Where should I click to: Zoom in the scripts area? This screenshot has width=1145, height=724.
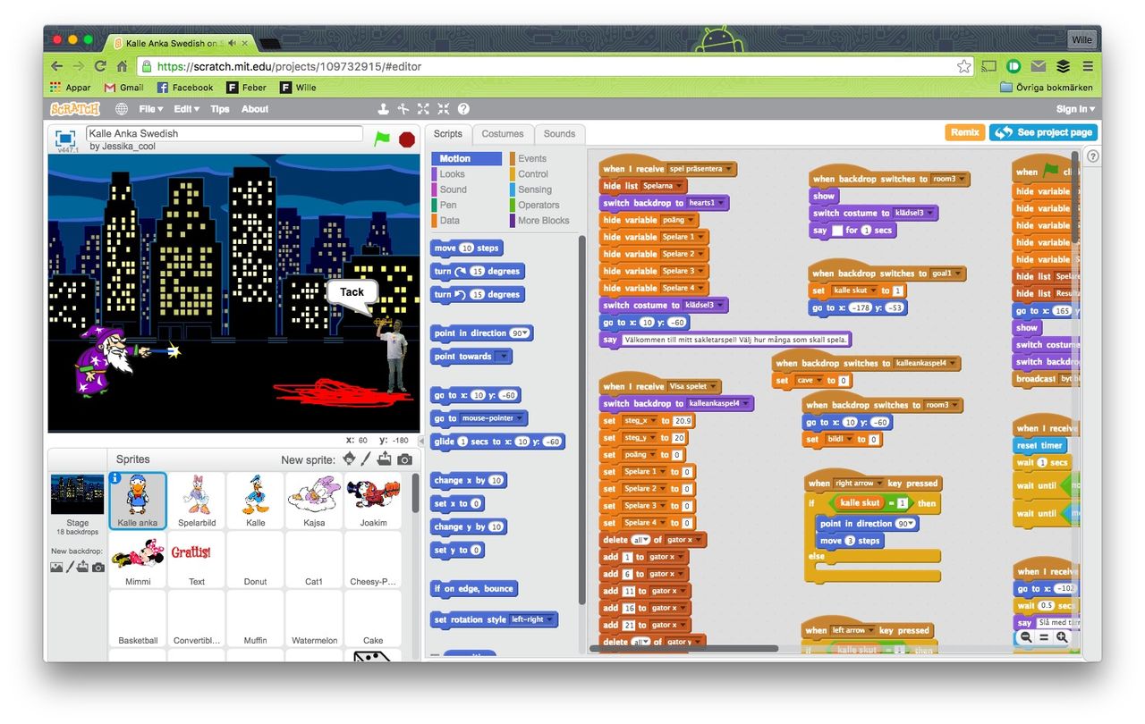pos(1062,637)
